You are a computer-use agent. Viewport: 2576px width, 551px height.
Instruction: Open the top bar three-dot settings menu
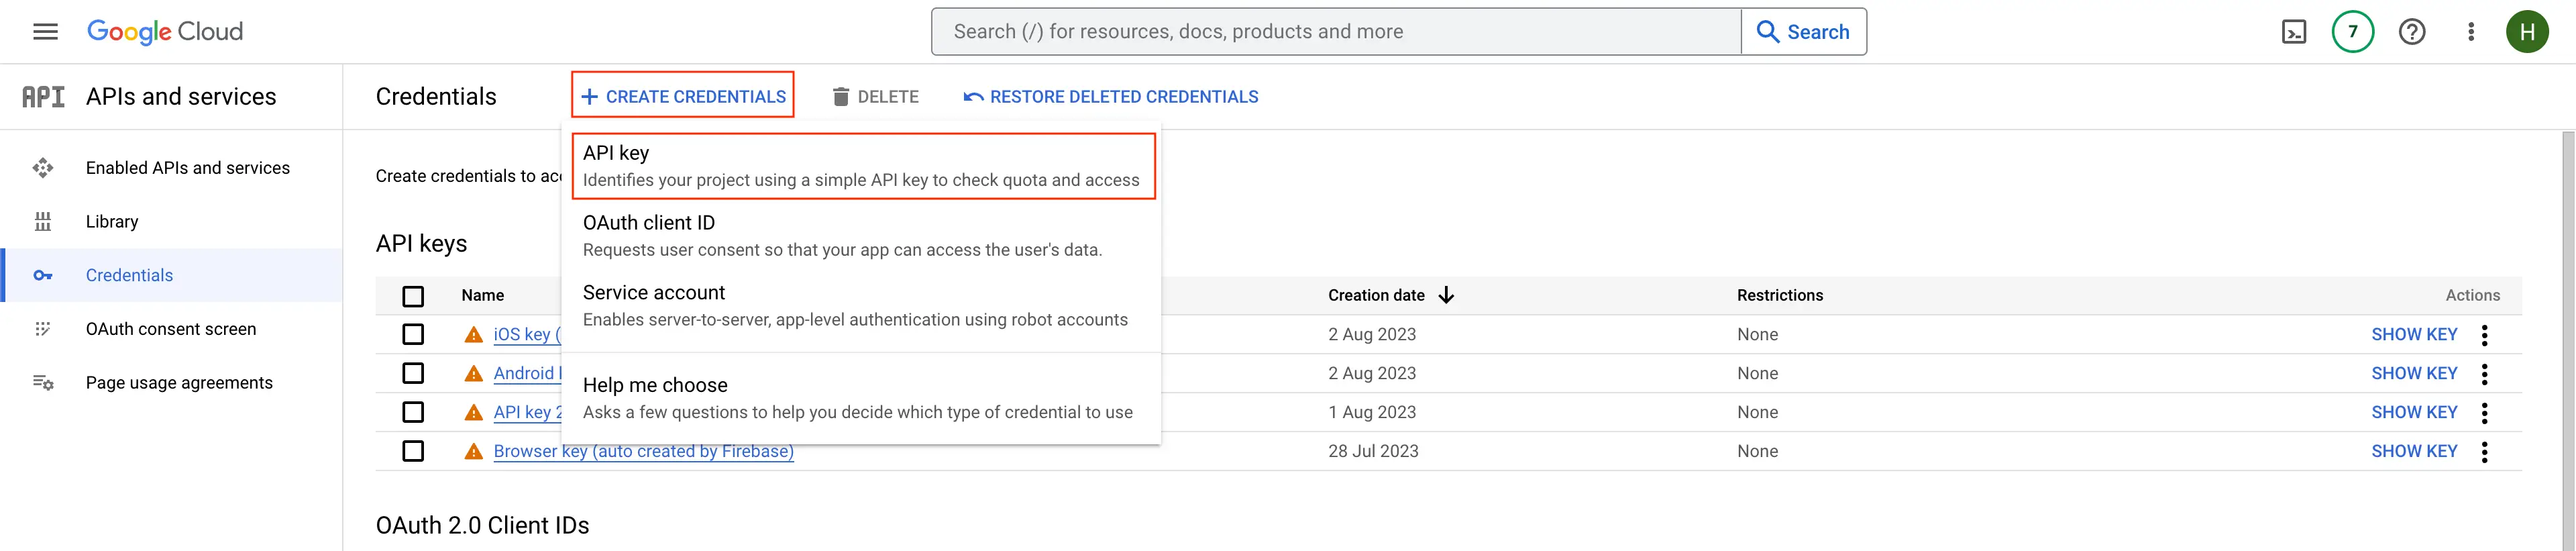pos(2471,32)
